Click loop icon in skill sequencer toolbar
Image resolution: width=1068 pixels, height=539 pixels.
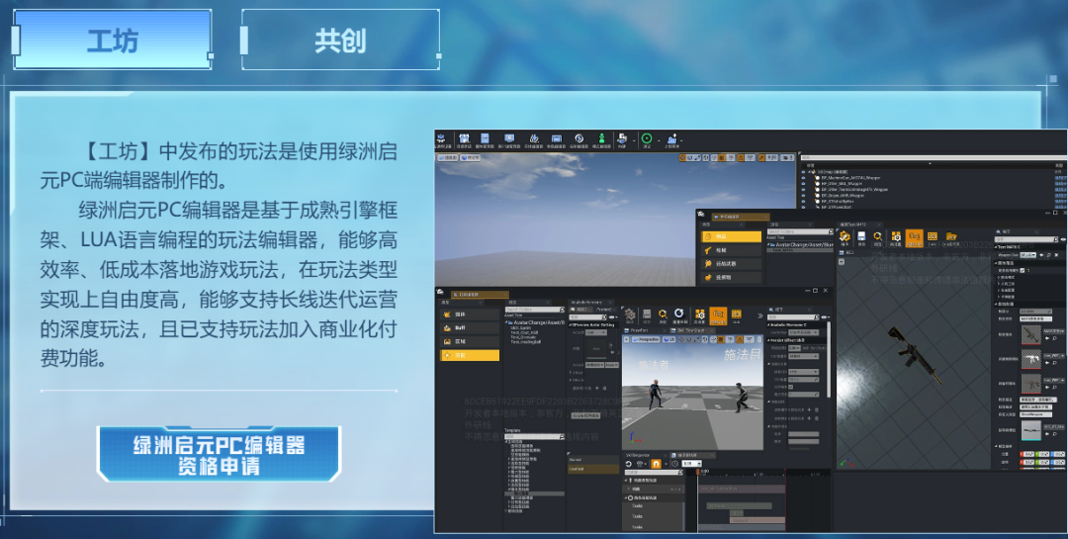(629, 464)
